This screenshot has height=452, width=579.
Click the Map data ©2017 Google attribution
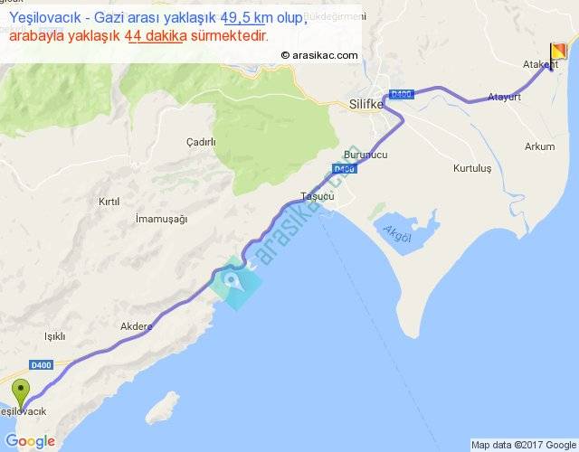(524, 445)
